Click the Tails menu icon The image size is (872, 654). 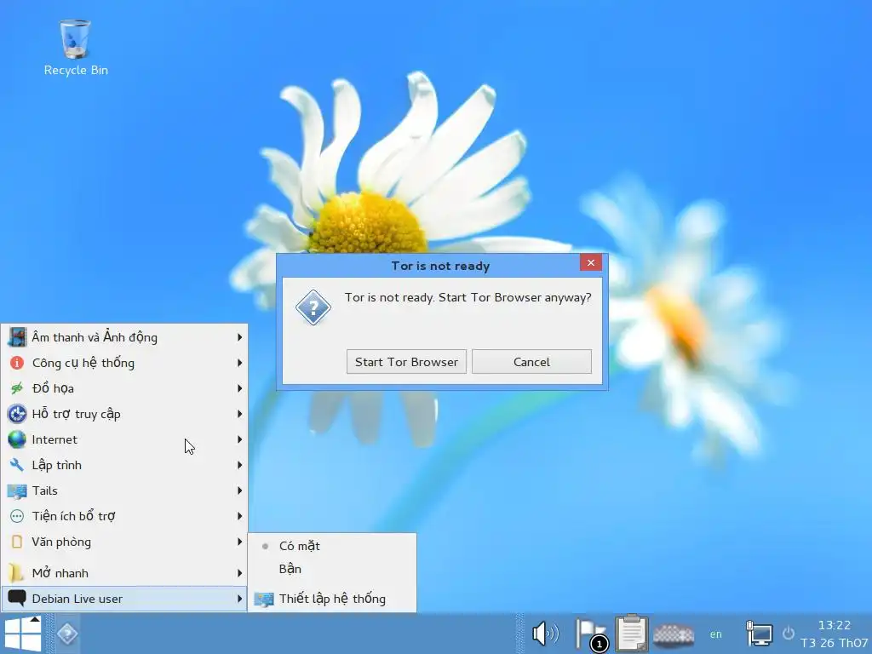(x=17, y=490)
